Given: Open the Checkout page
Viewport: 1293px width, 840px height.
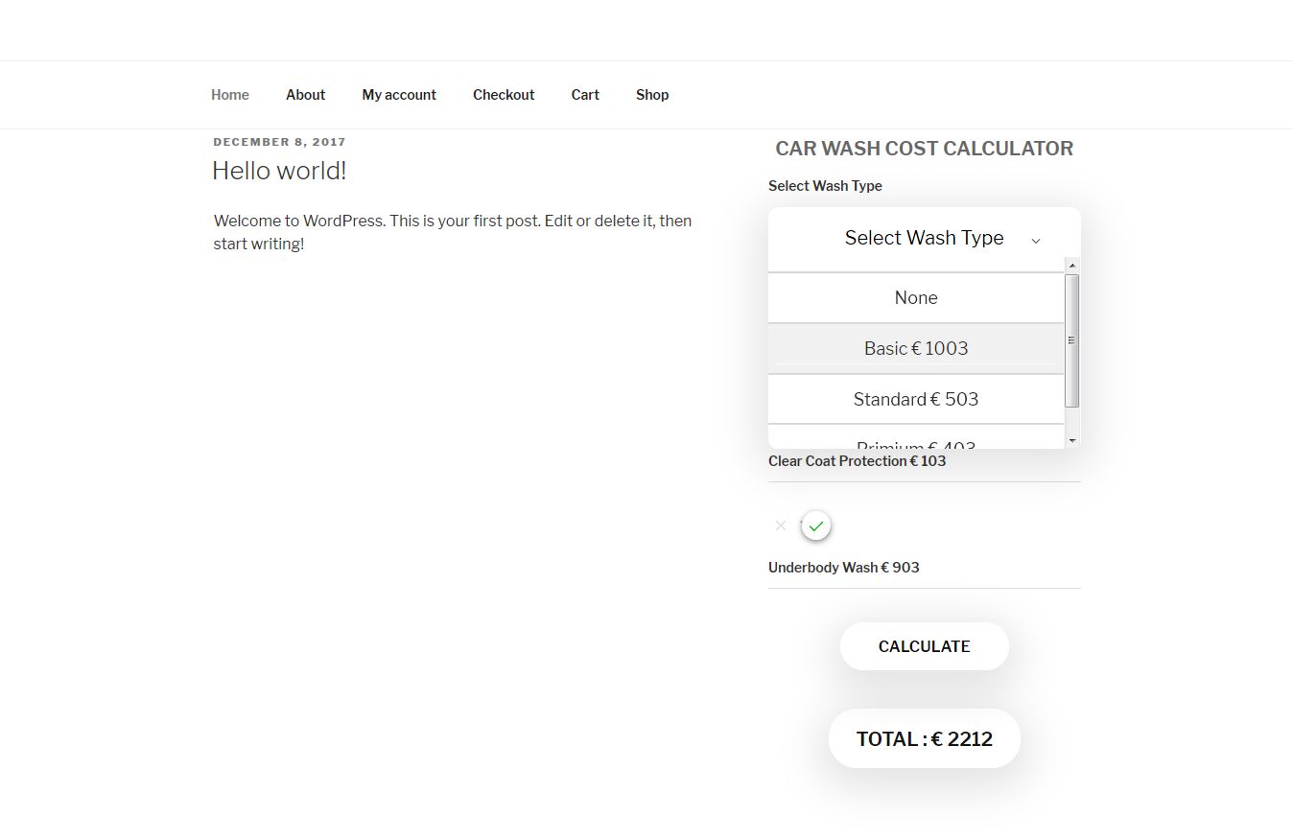Looking at the screenshot, I should click(x=504, y=95).
